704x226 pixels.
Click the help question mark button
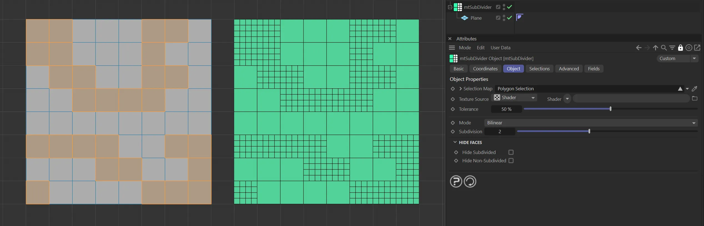[x=456, y=182]
